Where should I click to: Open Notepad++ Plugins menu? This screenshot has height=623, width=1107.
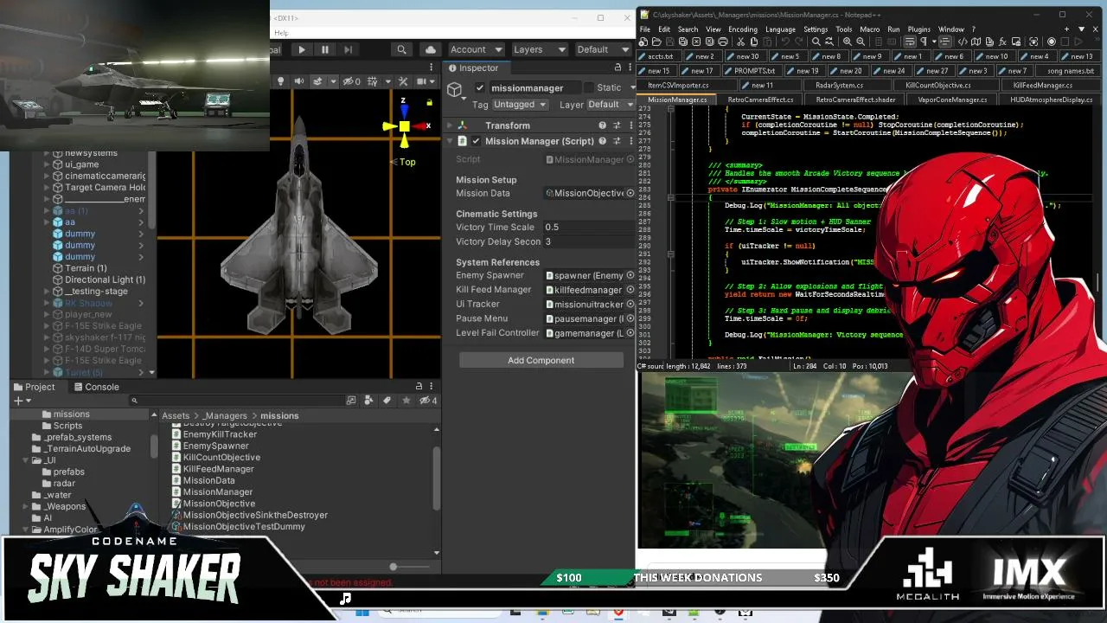pos(918,29)
